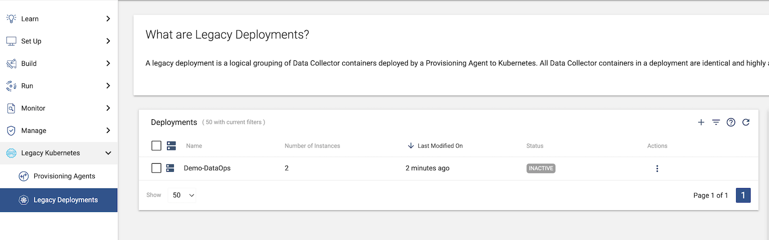Open the filter icon in Deployments toolbar
The image size is (769, 240).
(716, 122)
